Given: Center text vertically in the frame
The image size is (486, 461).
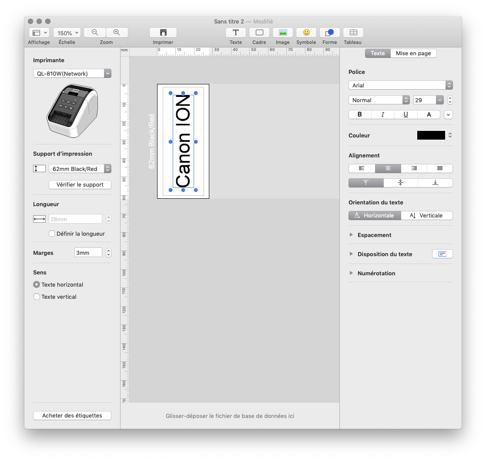Looking at the screenshot, I should tap(401, 183).
